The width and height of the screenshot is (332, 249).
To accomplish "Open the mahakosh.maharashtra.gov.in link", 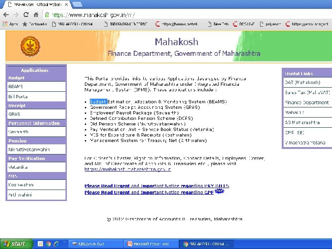I will [x=128, y=169].
